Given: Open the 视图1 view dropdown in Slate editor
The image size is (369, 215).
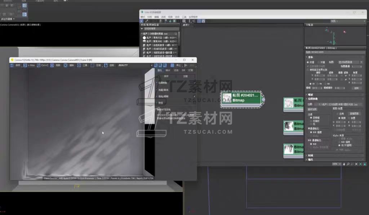Looking at the screenshot, I should point(348,21).
